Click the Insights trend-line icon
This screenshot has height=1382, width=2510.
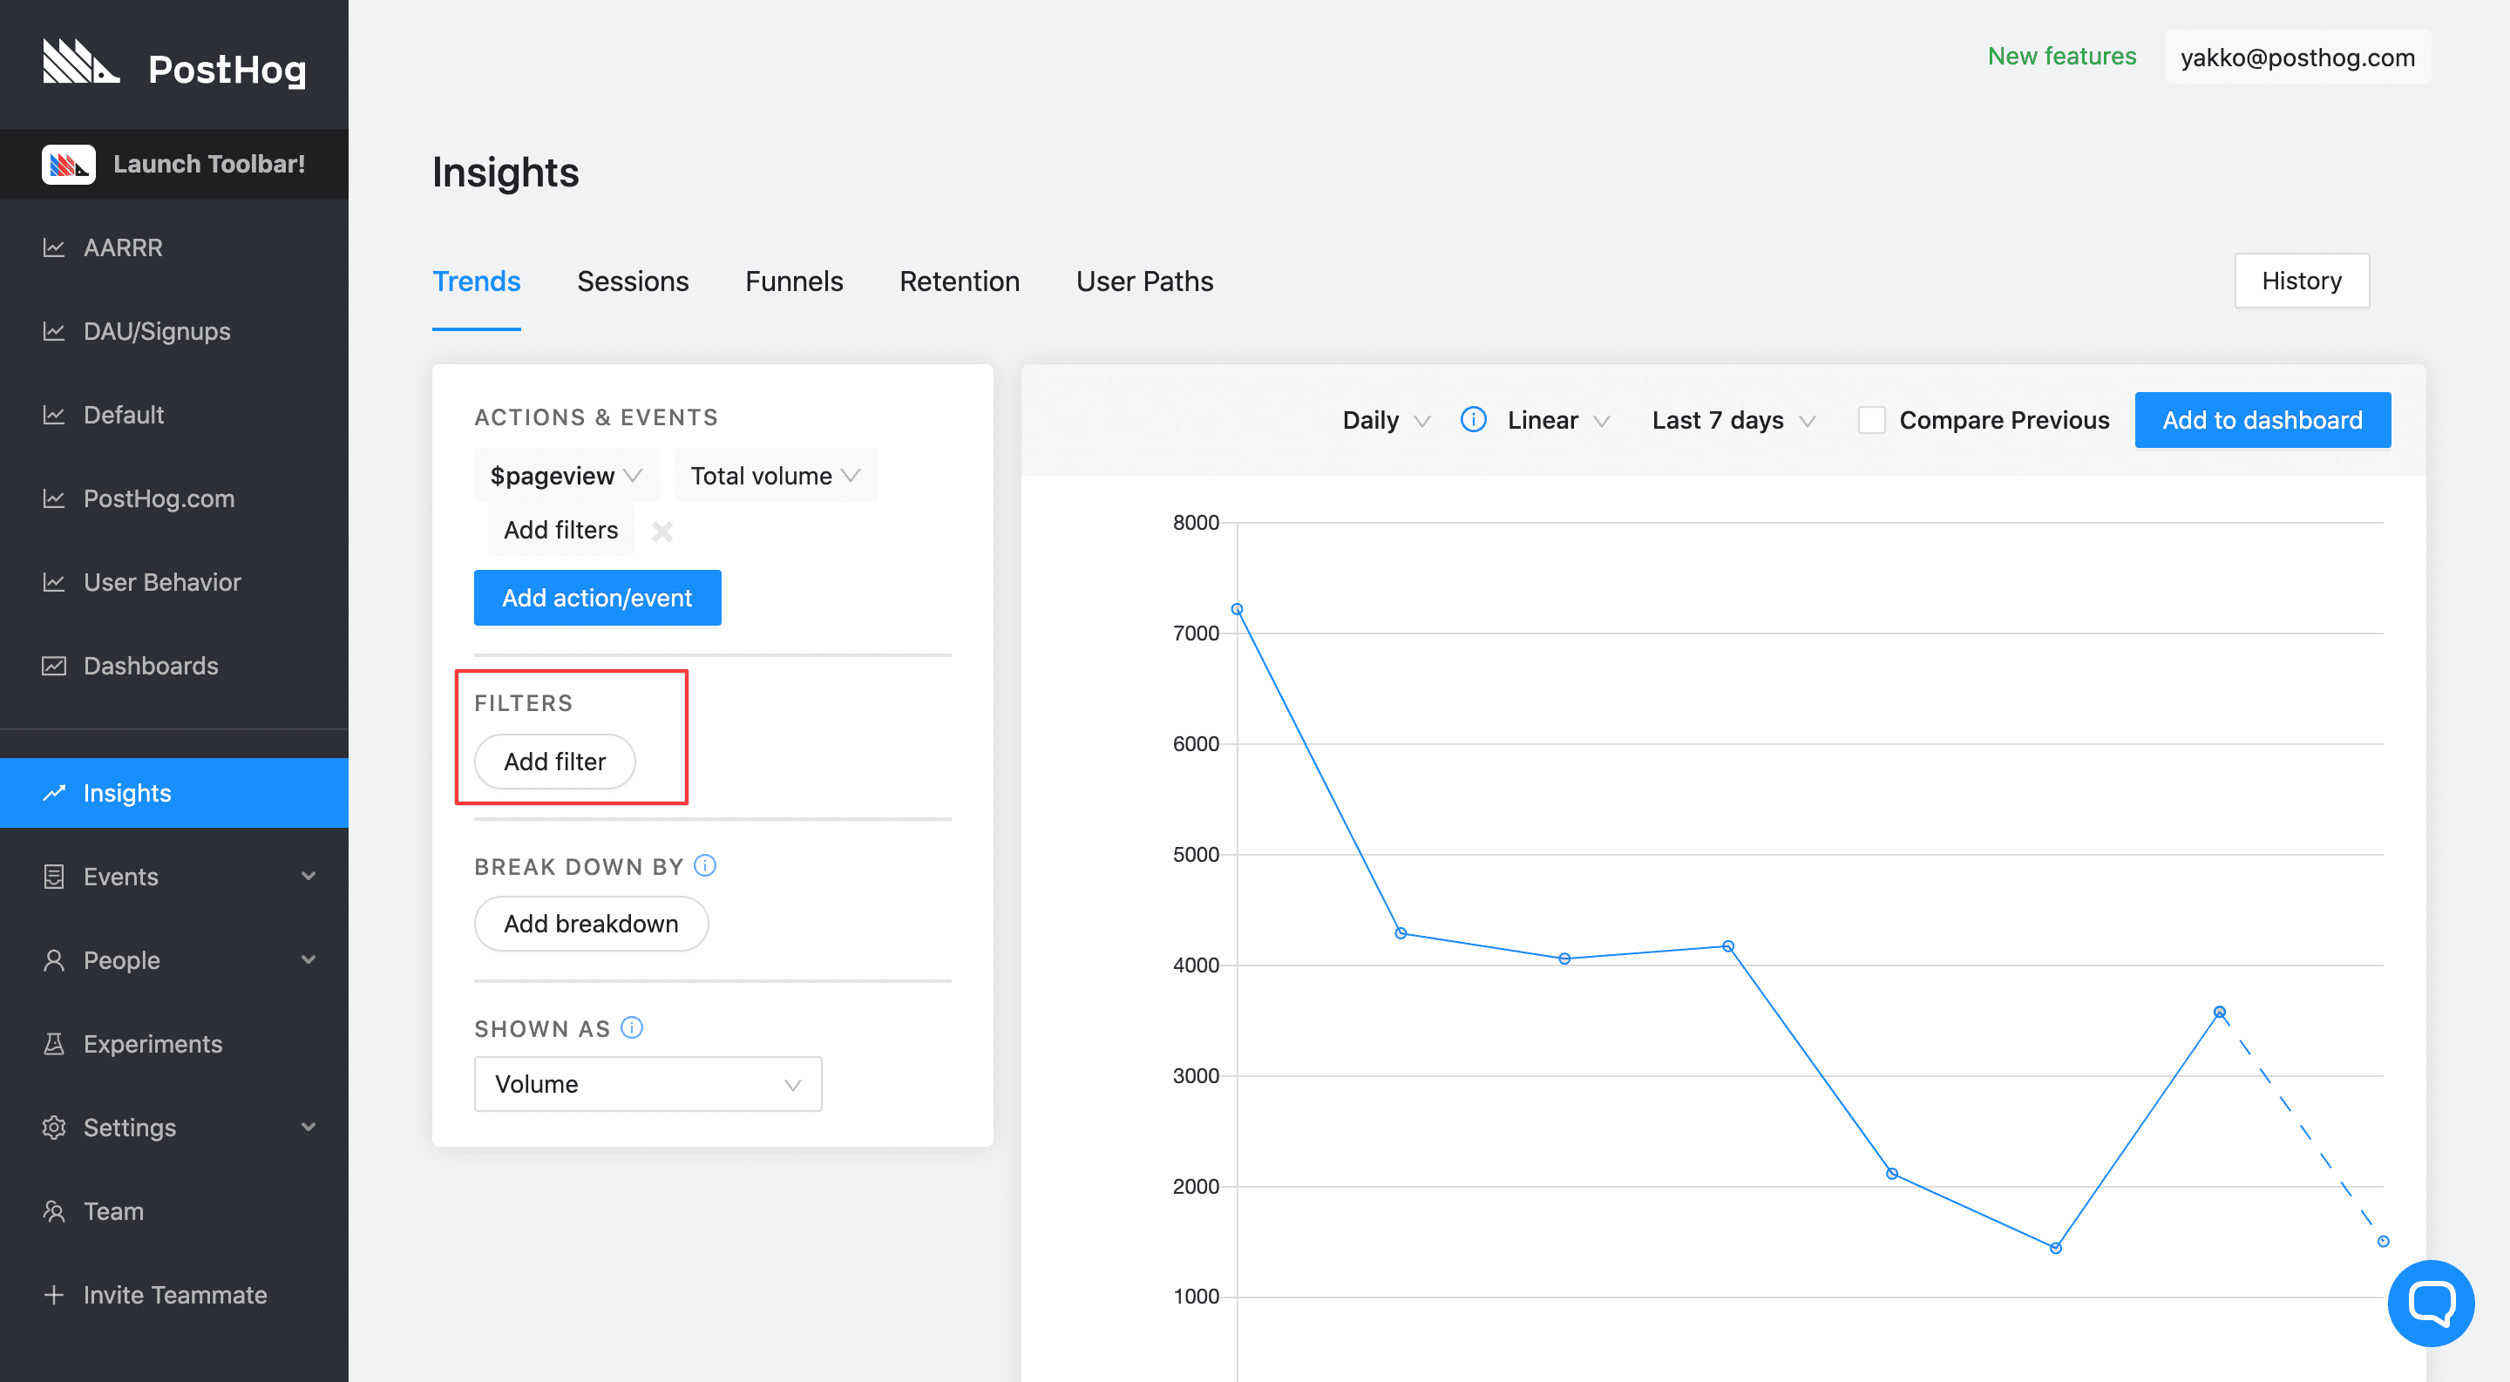pos(53,793)
